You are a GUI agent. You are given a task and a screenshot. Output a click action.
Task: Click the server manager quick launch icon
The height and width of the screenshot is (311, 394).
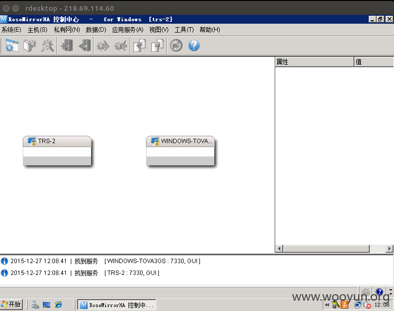point(35,305)
